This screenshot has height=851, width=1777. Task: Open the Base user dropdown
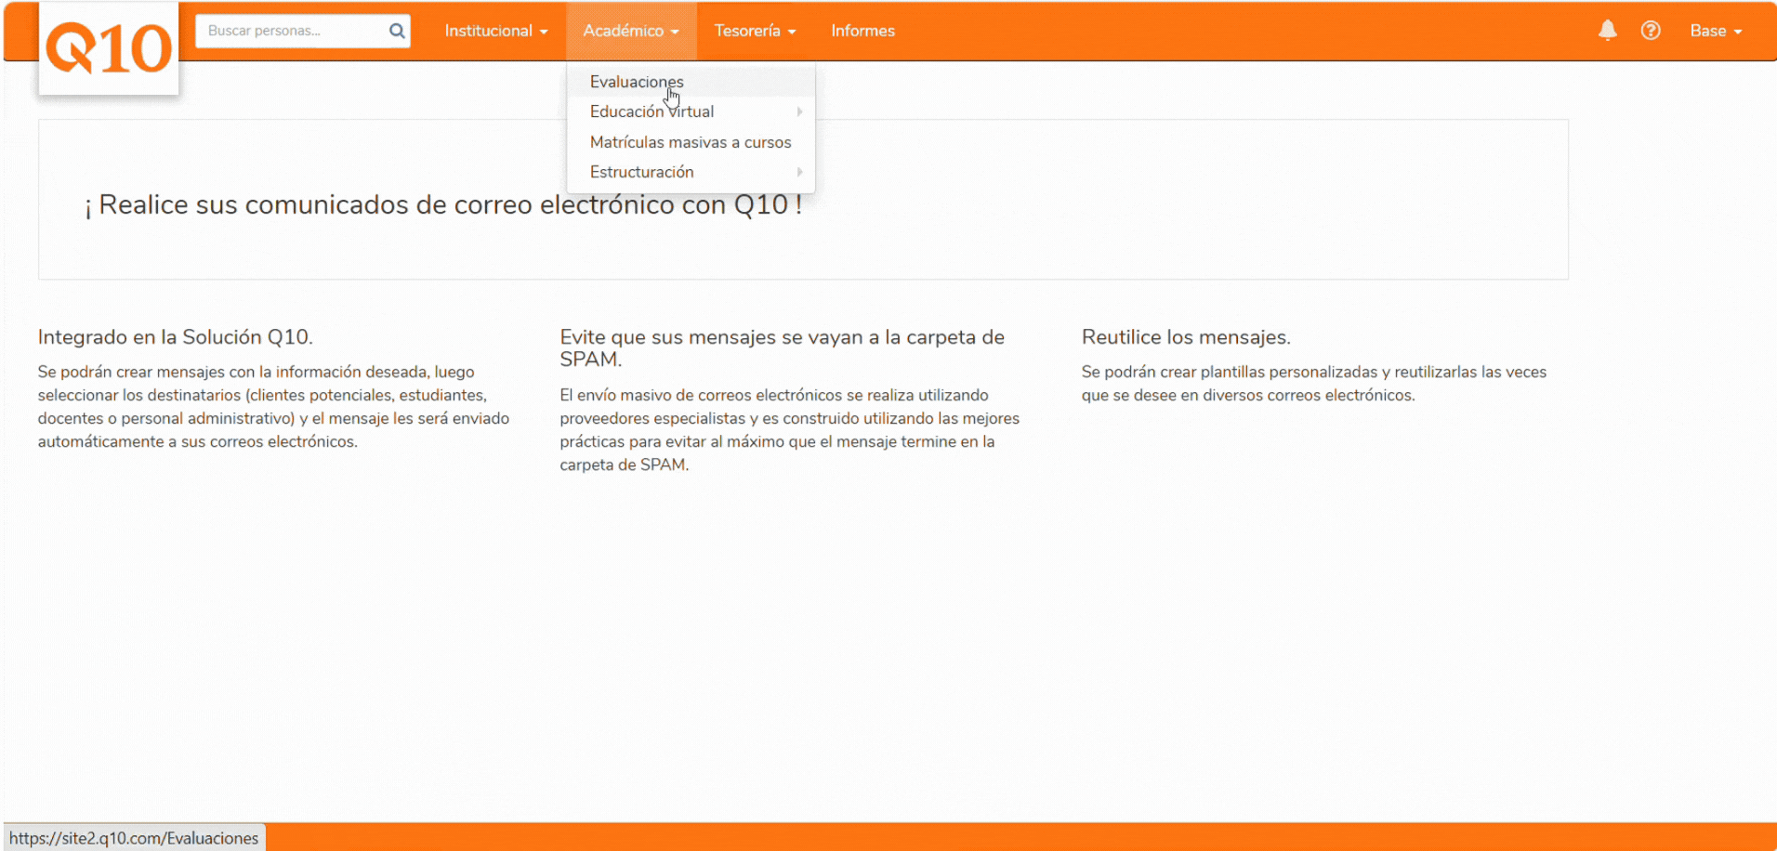(1716, 31)
